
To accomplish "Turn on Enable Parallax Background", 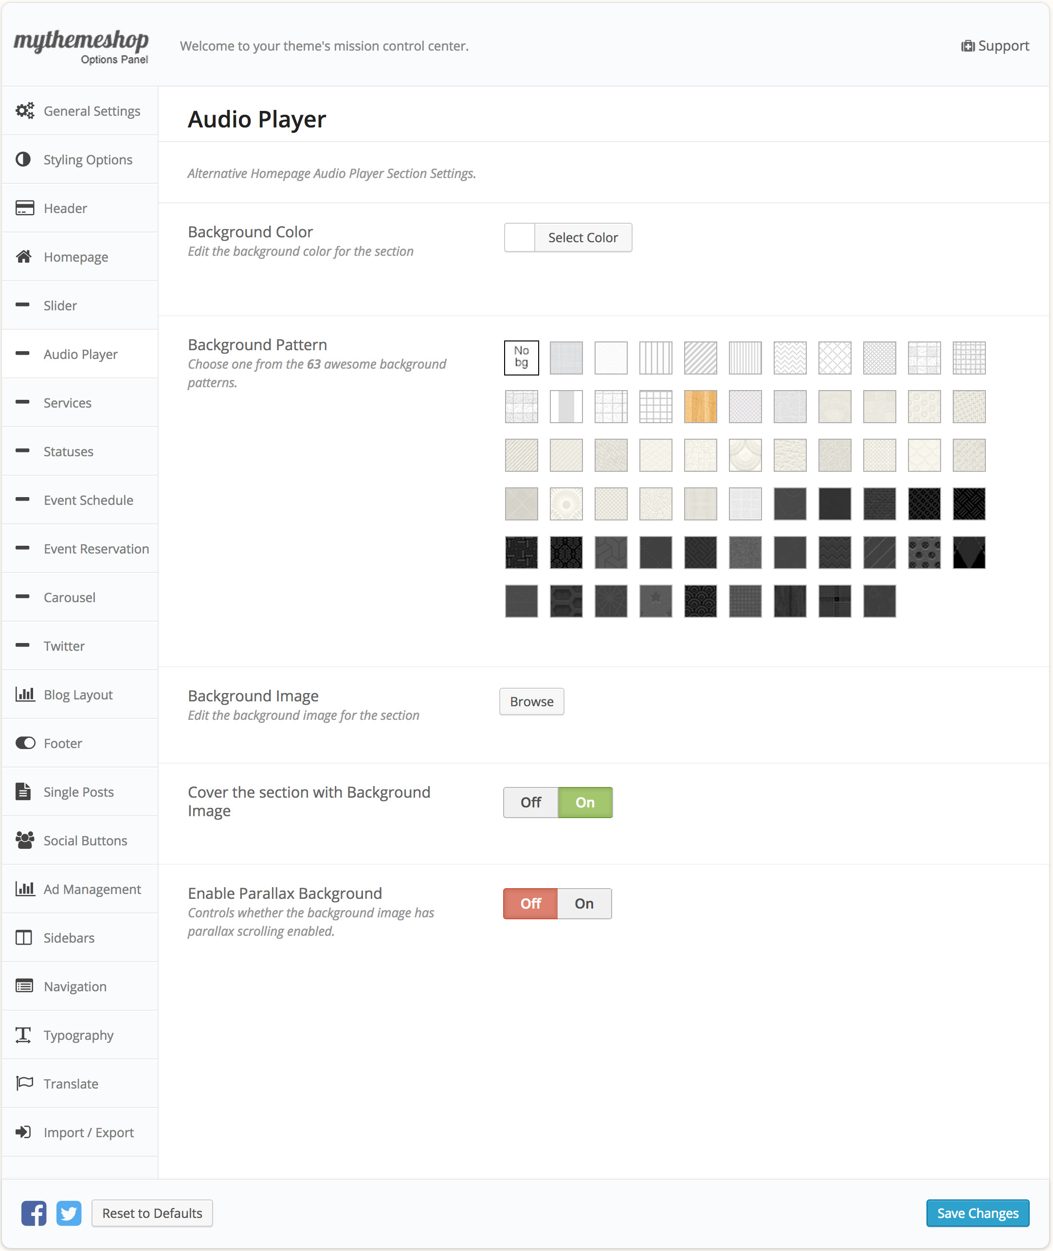I will point(584,904).
